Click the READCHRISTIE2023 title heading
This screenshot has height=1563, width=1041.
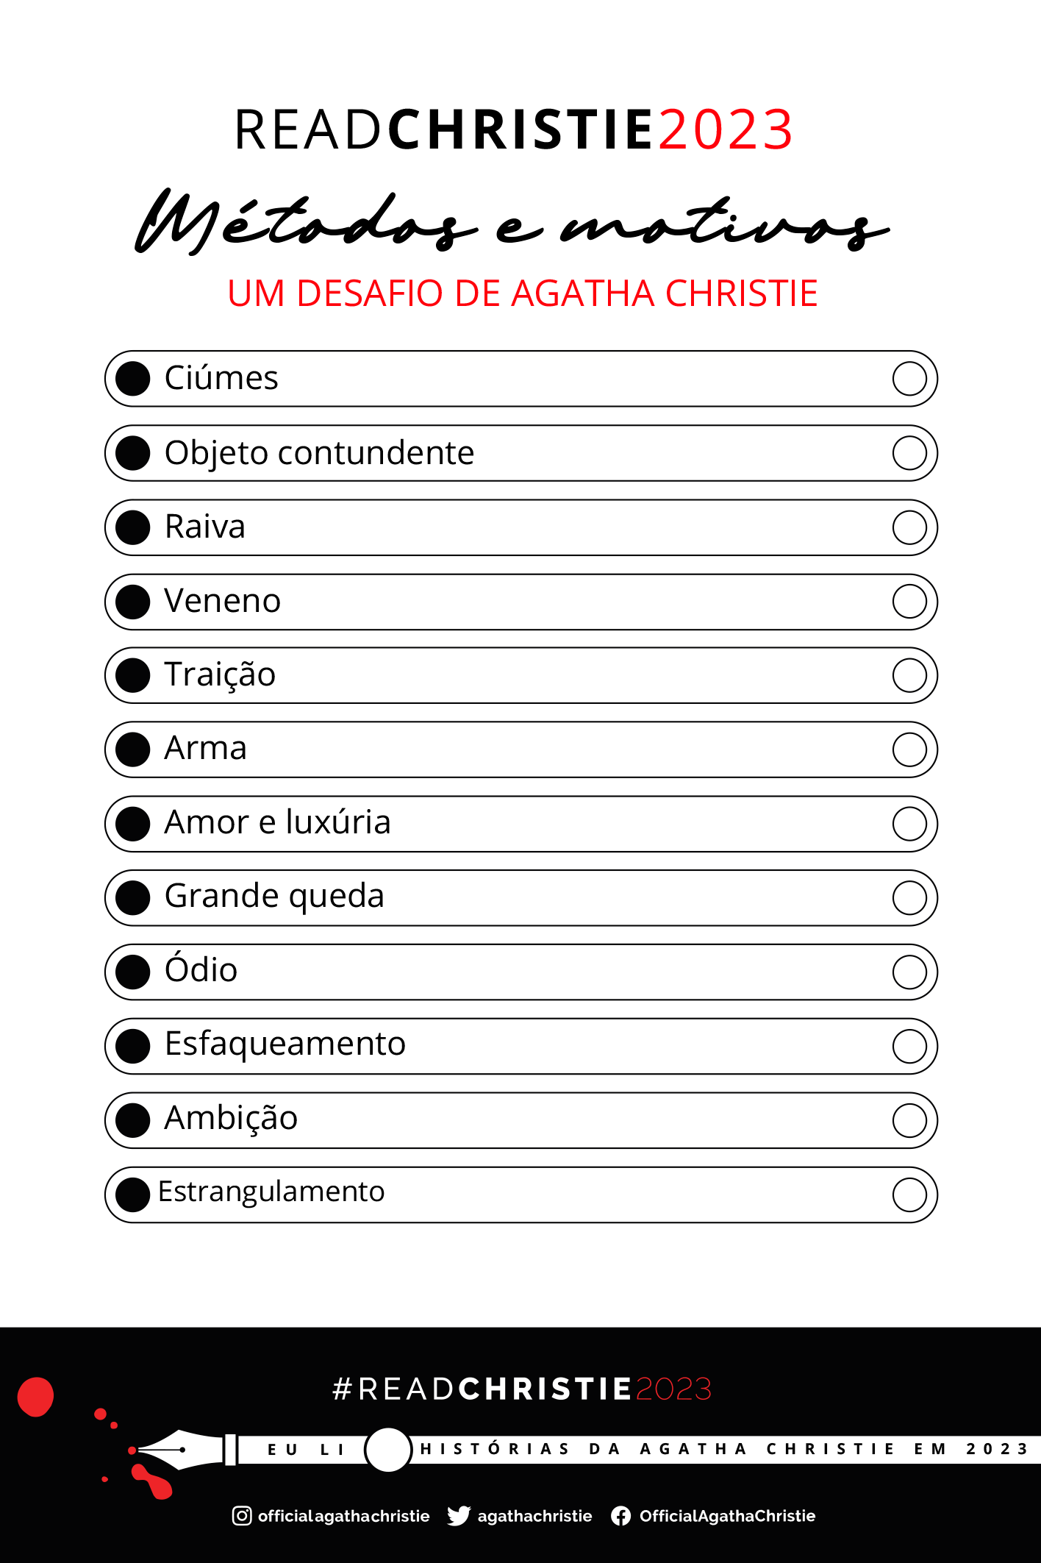point(513,129)
